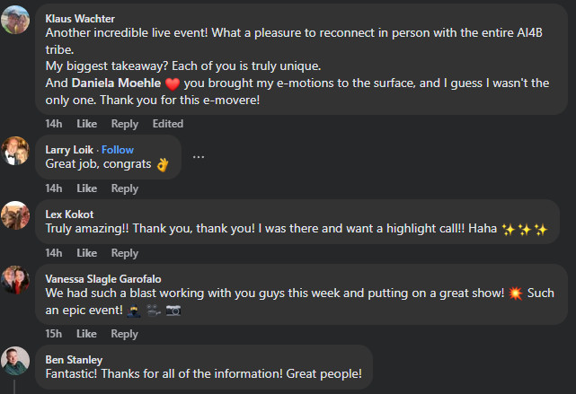Reply to Vanessa Slagle Garofalo's comment

pos(125,334)
